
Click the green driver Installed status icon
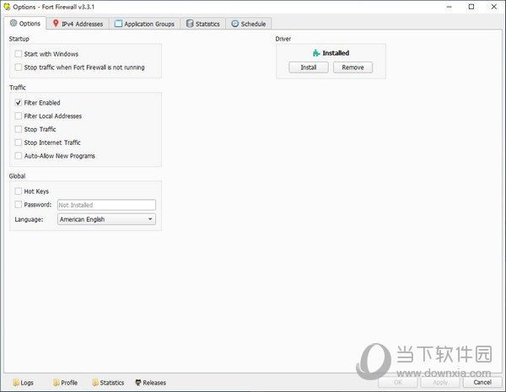[316, 53]
